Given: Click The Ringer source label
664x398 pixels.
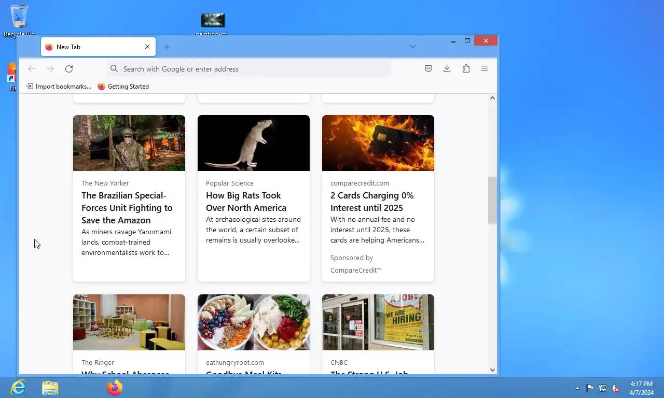Looking at the screenshot, I should [98, 362].
